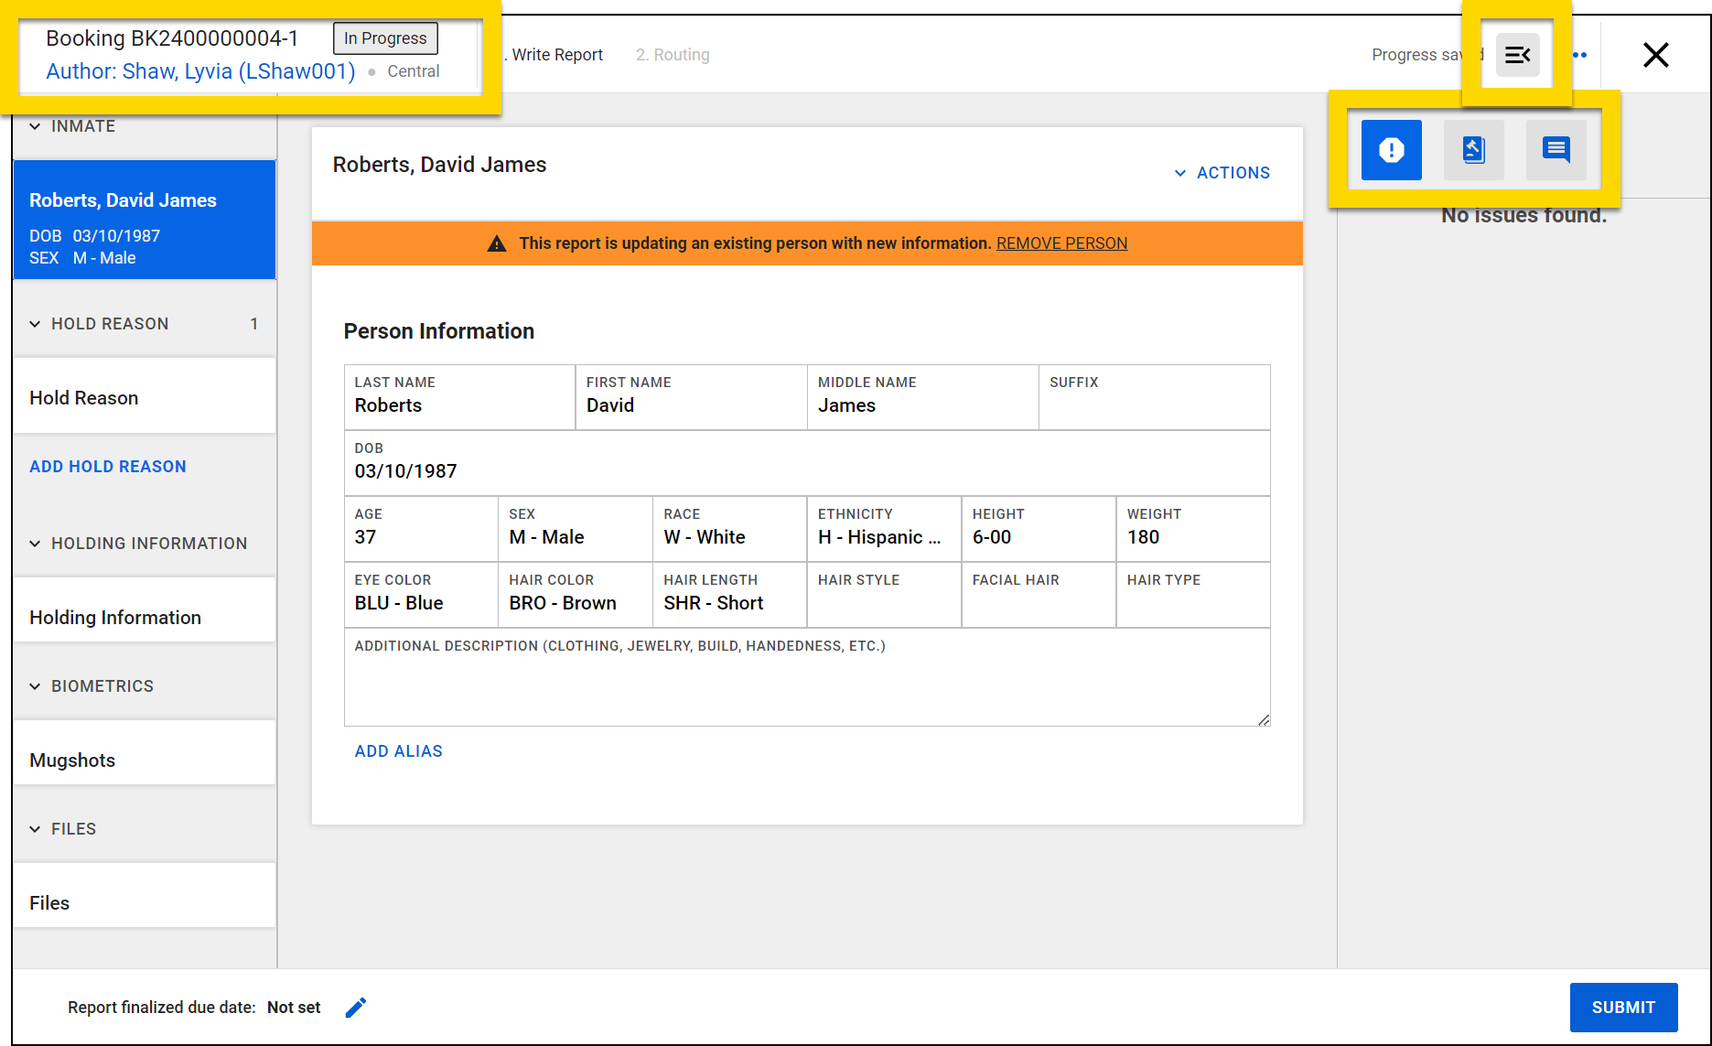Image resolution: width=1712 pixels, height=1046 pixels.
Task: Open the report supplements panel
Action: (x=1473, y=149)
